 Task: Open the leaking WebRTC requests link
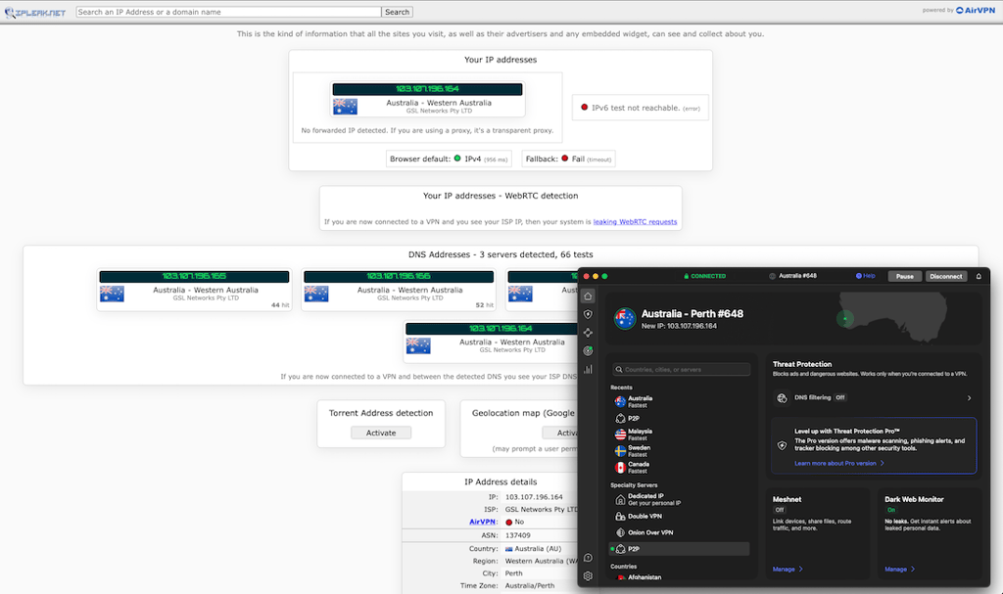coord(635,222)
